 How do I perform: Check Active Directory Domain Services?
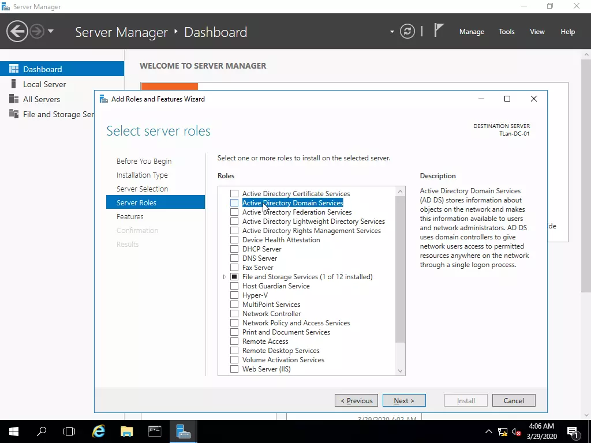coord(234,202)
